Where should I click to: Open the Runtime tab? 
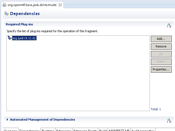pyautogui.click(x=48, y=130)
